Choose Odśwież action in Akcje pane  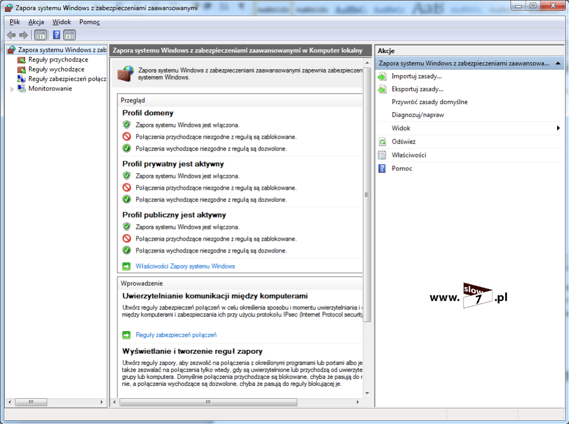[x=403, y=142]
